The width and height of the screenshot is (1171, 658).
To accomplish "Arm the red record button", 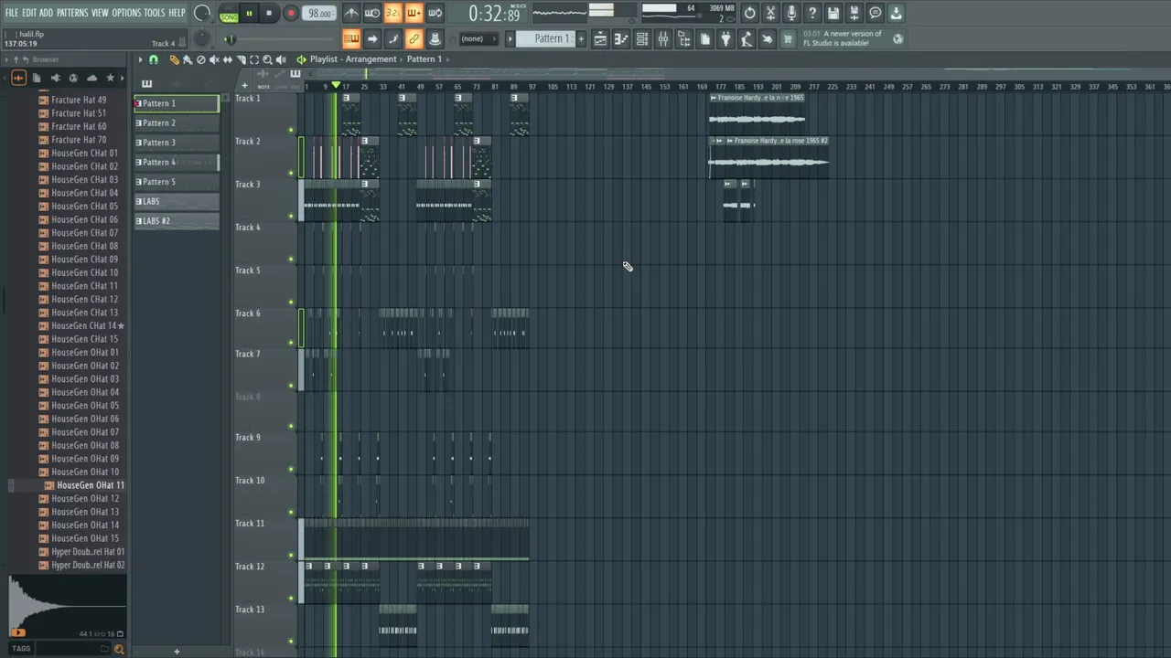I will tap(291, 13).
